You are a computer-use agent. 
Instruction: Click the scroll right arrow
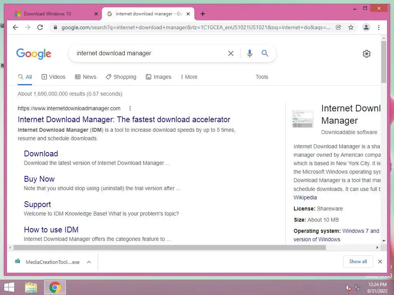(x=377, y=248)
